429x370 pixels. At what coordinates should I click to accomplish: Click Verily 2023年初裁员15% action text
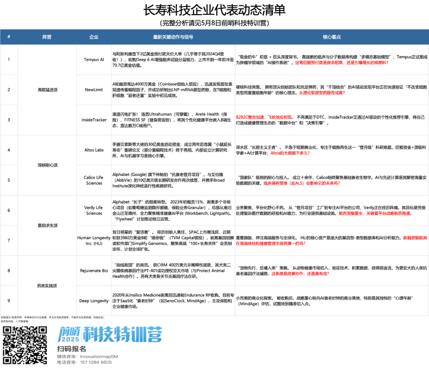point(172,210)
